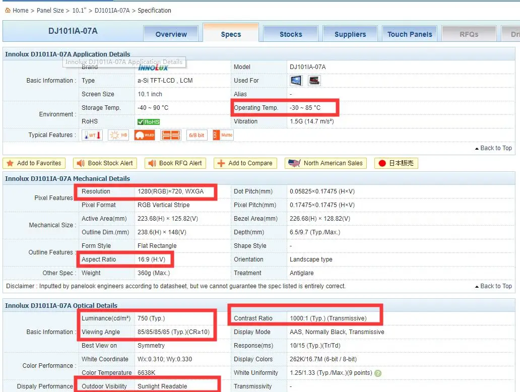The image size is (520, 392).
Task: Click the Add to Compare button
Action: 245,163
